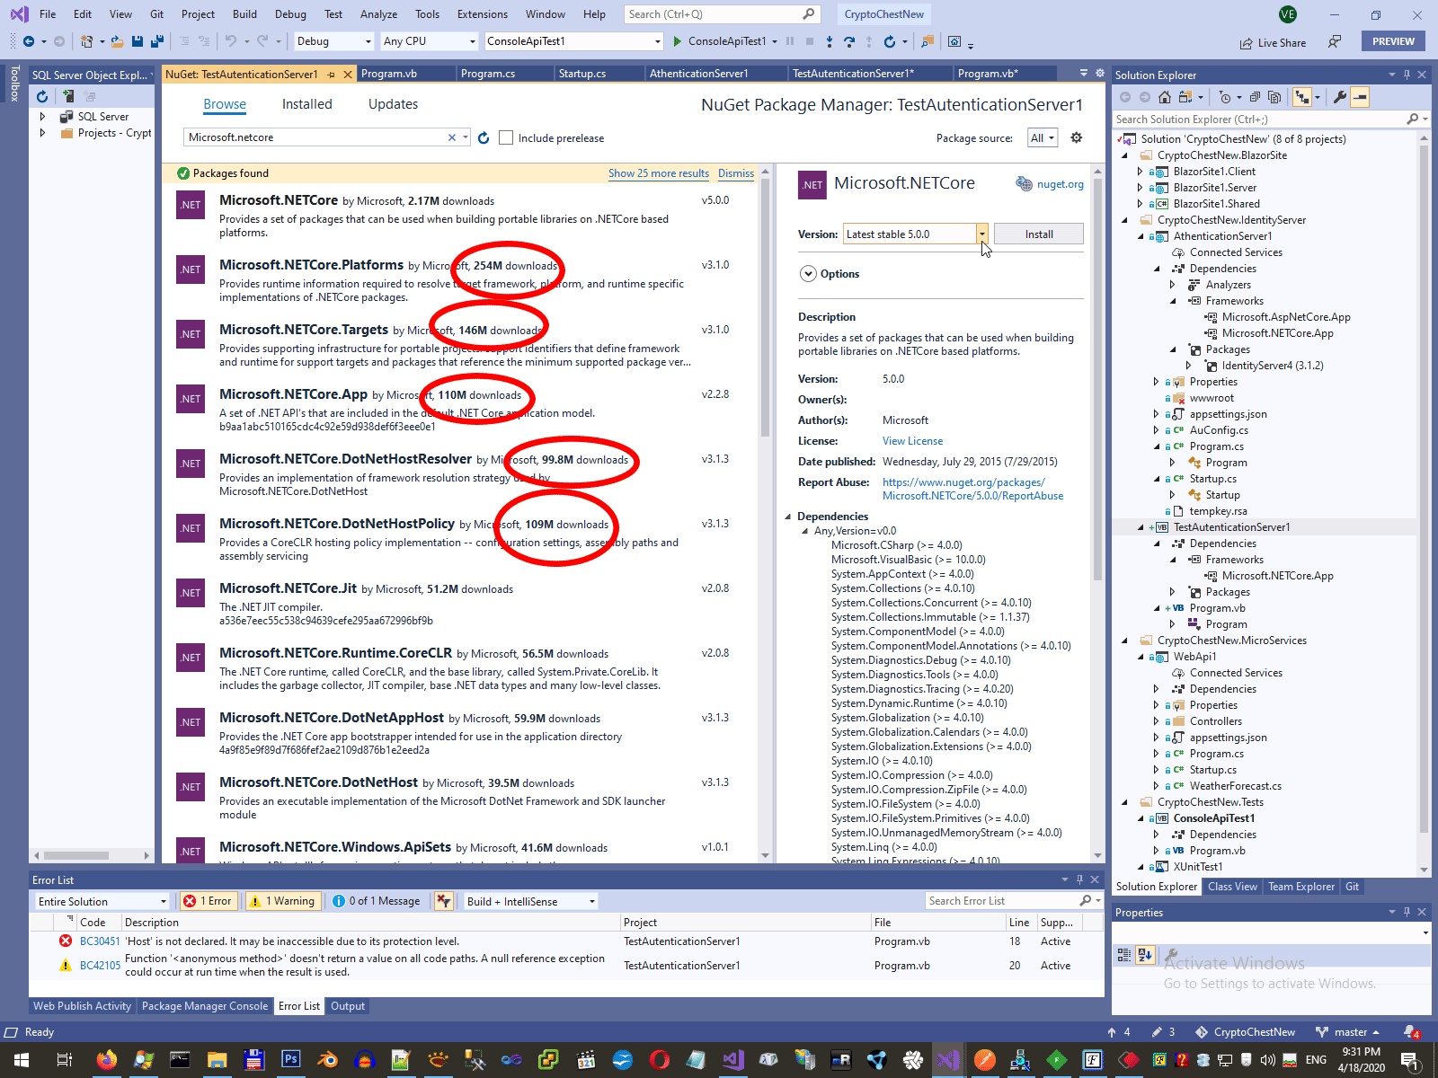Click the Open File folder icon

click(117, 41)
